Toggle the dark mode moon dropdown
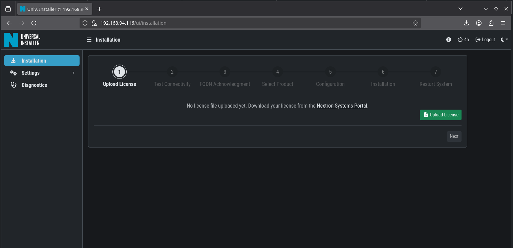 click(x=504, y=40)
